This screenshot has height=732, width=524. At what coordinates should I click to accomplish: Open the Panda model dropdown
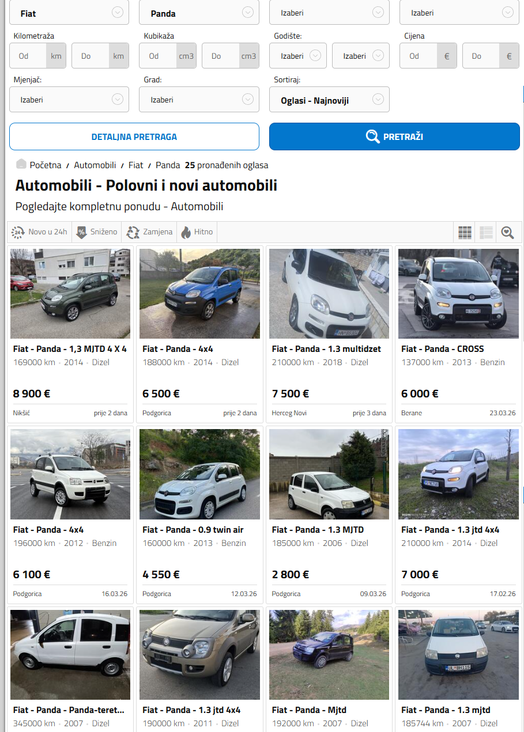point(199,13)
